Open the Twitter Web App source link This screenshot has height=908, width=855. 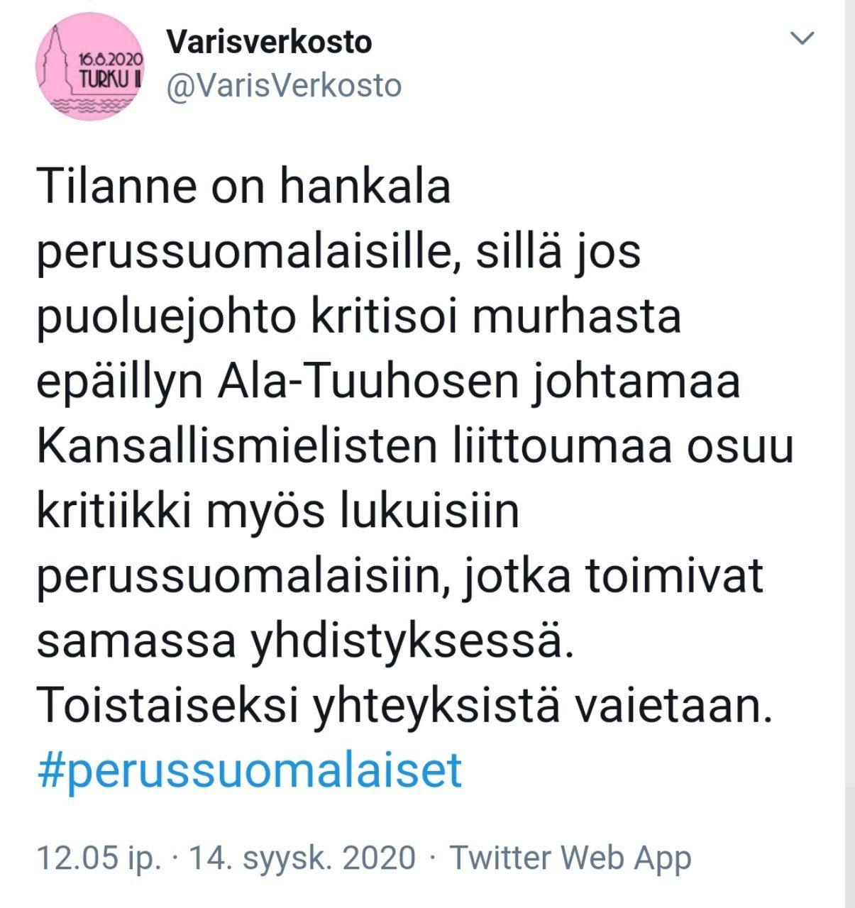[570, 857]
